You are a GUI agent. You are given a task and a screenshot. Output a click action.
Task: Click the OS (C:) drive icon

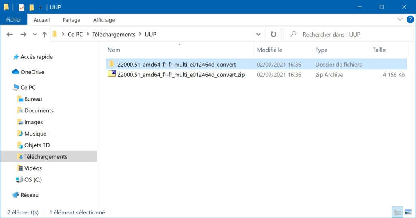coord(19,179)
